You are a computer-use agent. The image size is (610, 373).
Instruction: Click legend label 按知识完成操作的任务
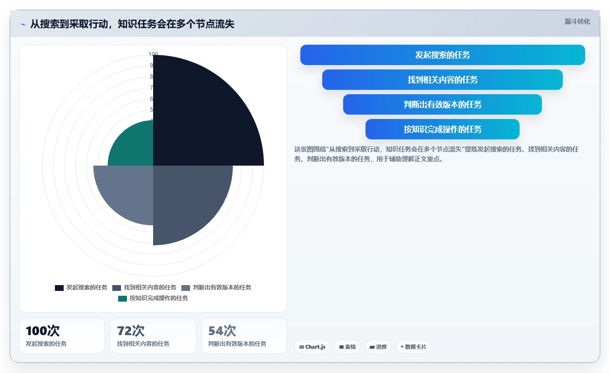pos(159,299)
